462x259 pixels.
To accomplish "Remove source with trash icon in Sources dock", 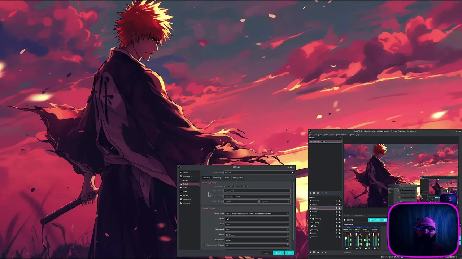I will click(x=314, y=253).
